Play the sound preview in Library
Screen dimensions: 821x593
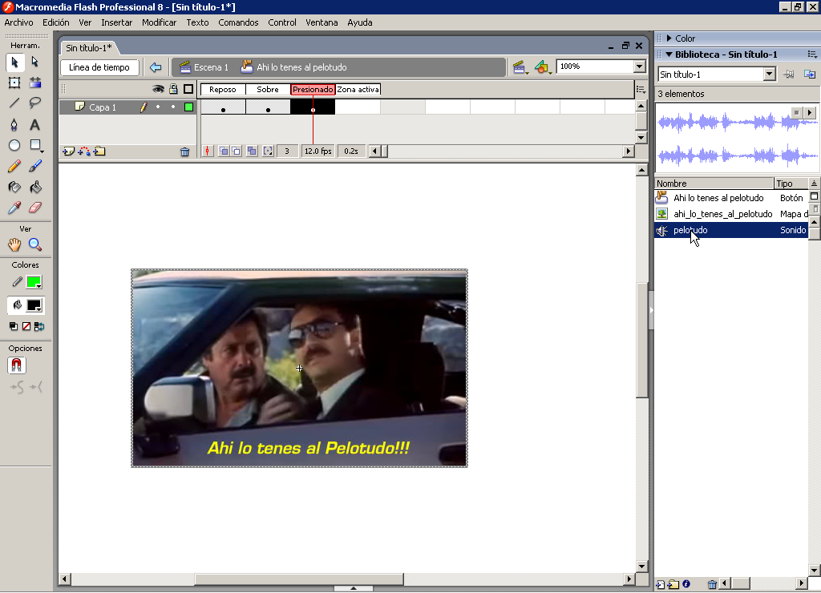(810, 112)
